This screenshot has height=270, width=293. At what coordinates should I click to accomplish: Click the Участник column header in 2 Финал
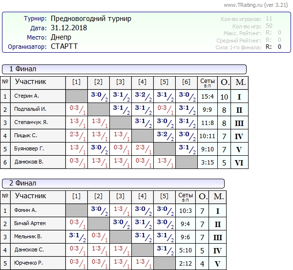pos(30,196)
